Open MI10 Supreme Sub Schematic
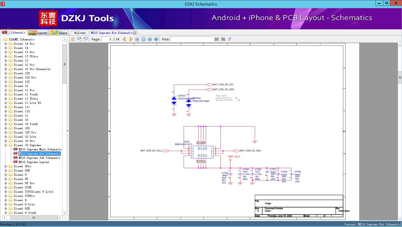Screen dimensions: 402x227 pyautogui.click(x=39, y=158)
